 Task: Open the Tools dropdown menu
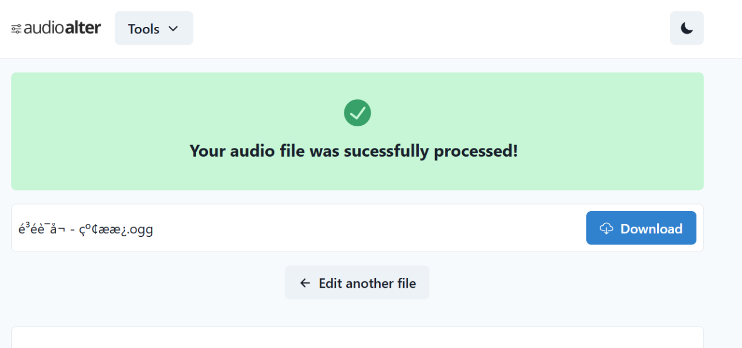(154, 28)
